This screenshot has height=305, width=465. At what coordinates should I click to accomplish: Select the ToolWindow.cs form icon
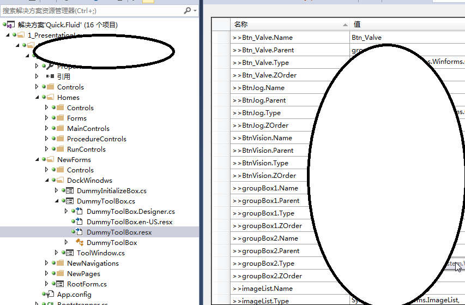tap(70, 253)
